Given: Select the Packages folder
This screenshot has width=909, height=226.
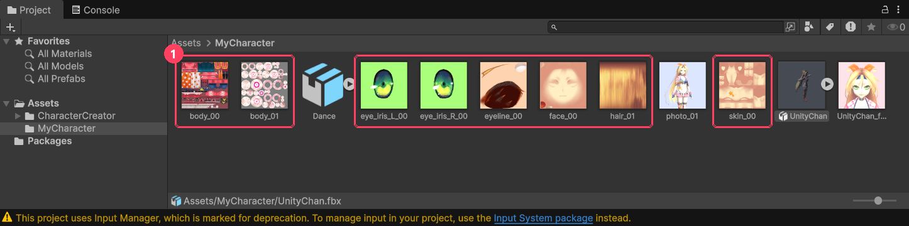Looking at the screenshot, I should [x=50, y=141].
